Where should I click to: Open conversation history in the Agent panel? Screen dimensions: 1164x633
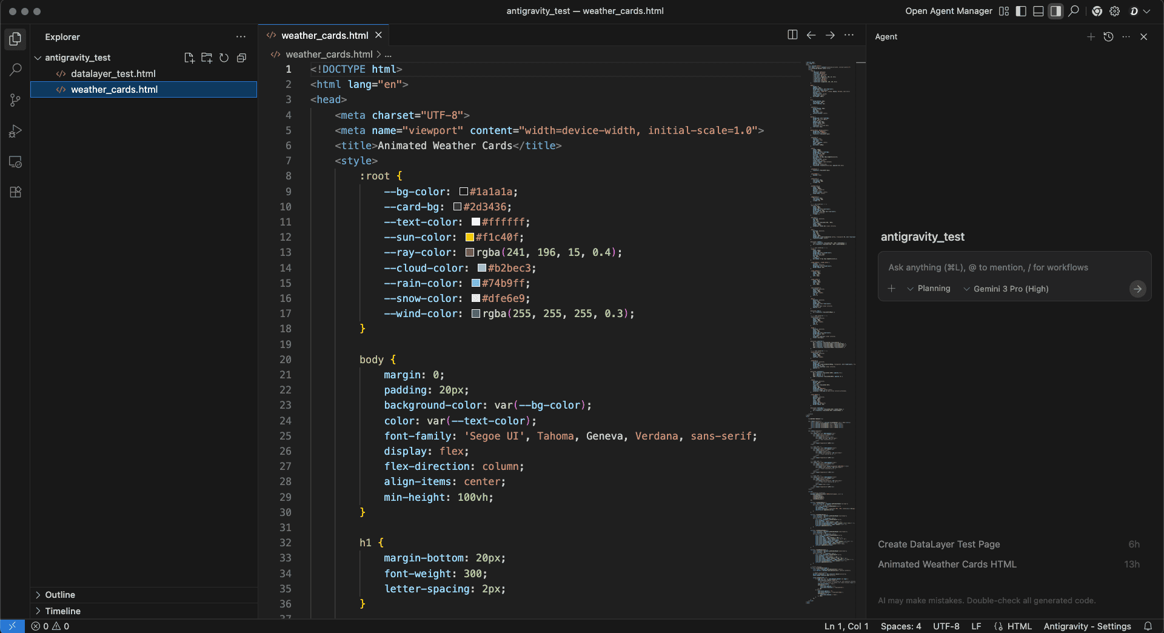coord(1109,37)
